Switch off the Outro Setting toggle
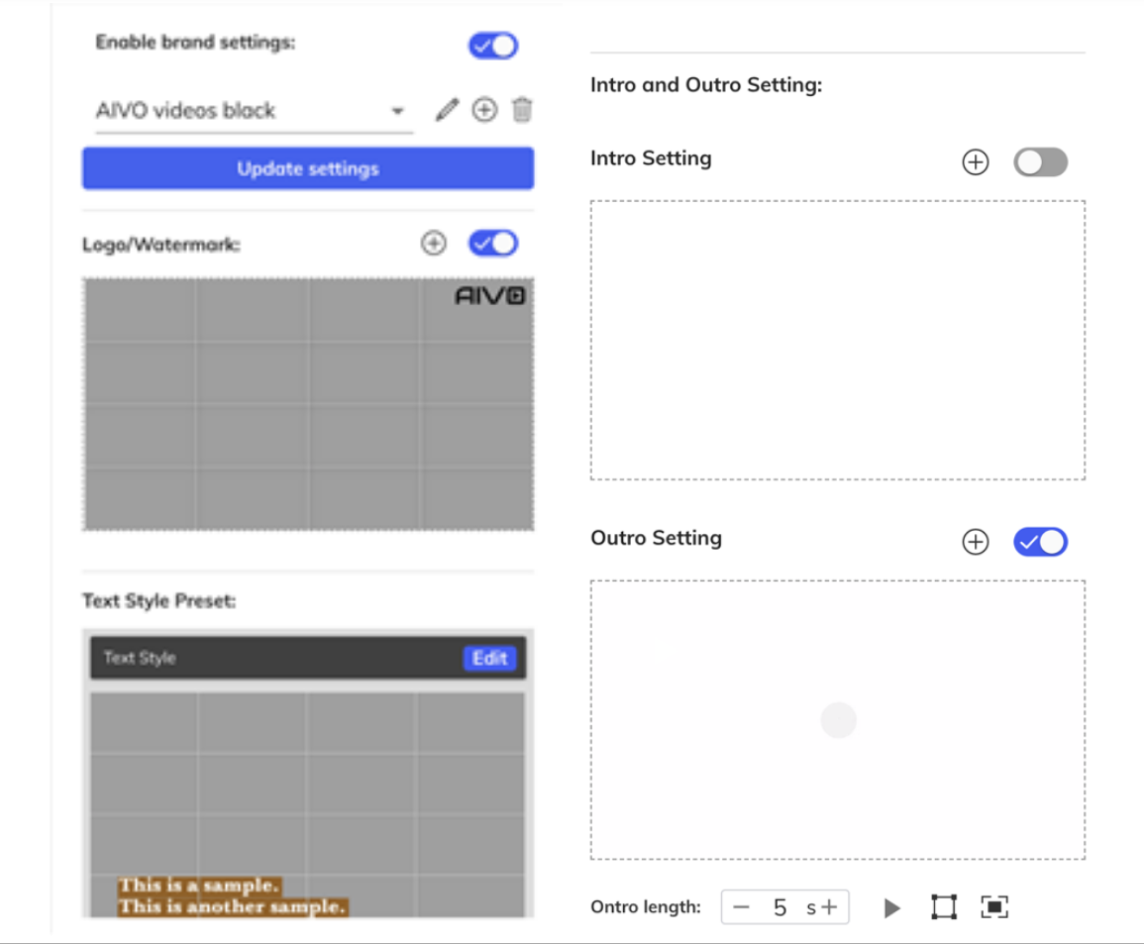This screenshot has height=944, width=1144. click(1040, 542)
